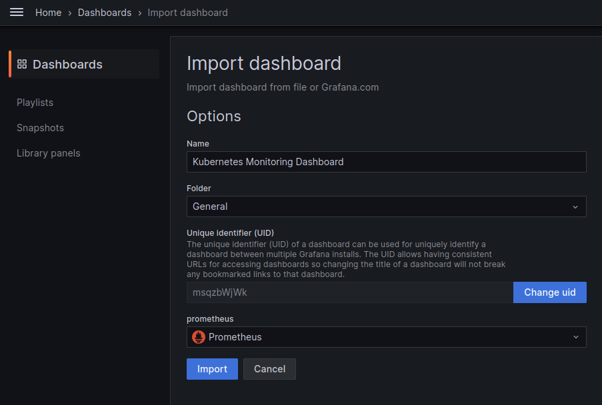The image size is (602, 405).
Task: Click the Prometheus flame logo icon
Action: click(199, 337)
